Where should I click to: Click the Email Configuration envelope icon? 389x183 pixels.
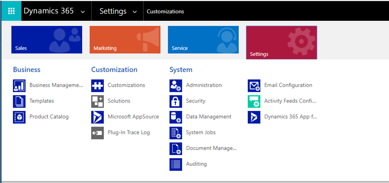254,85
